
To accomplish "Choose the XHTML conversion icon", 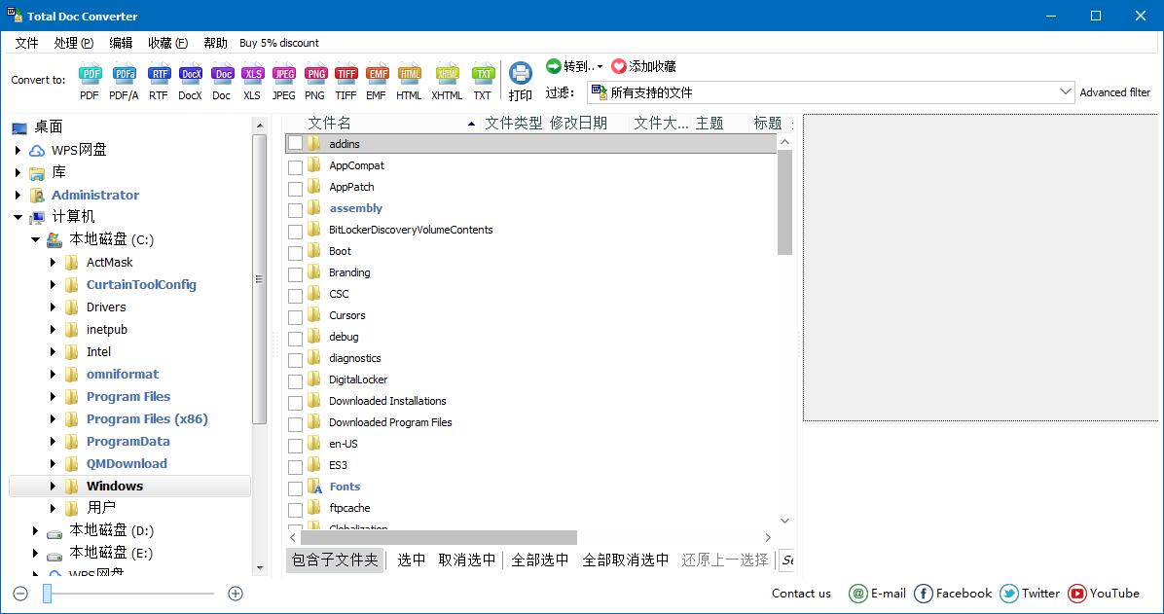I will [448, 74].
